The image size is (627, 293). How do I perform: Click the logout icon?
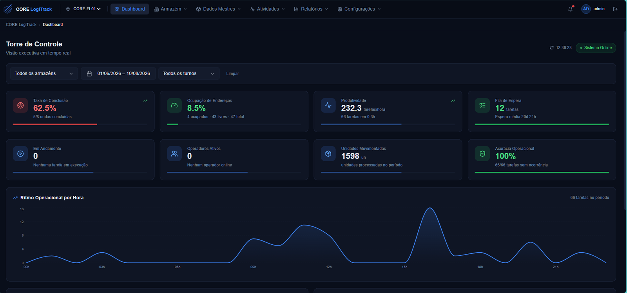615,9
